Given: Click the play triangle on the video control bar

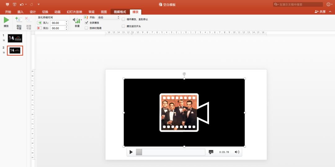Looking at the screenshot, I should pos(131,152).
